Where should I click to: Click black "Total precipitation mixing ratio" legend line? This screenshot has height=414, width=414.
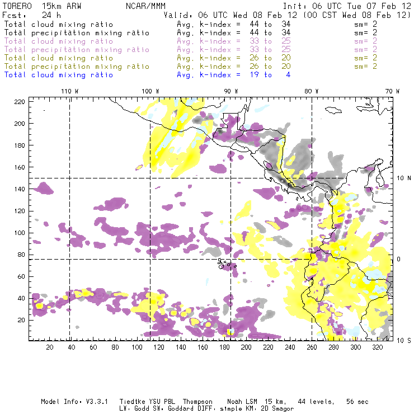point(77,33)
